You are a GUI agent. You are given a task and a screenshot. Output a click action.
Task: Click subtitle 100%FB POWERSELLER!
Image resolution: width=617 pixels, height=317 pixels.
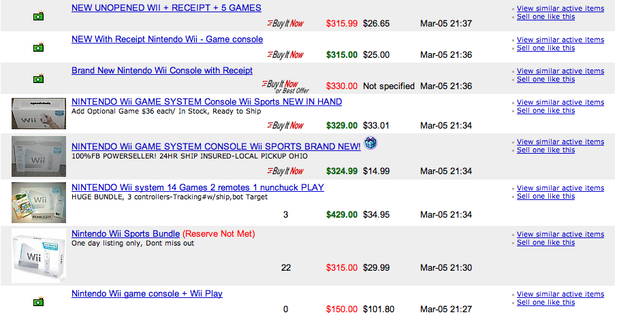[x=190, y=156]
